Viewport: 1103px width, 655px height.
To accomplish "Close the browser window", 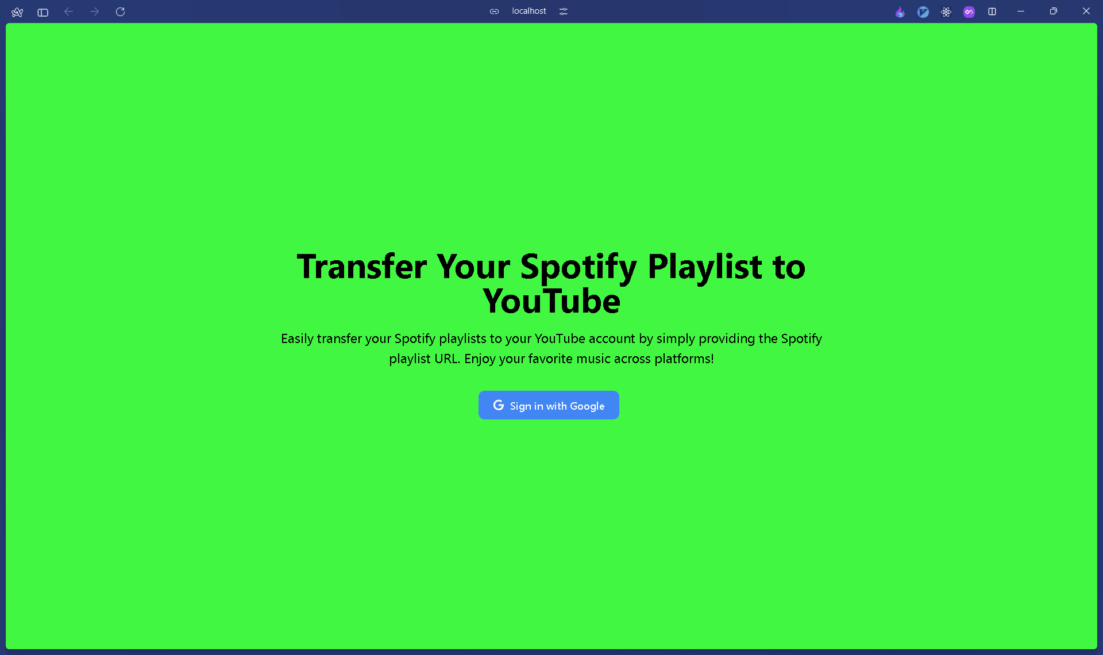I will pyautogui.click(x=1086, y=11).
